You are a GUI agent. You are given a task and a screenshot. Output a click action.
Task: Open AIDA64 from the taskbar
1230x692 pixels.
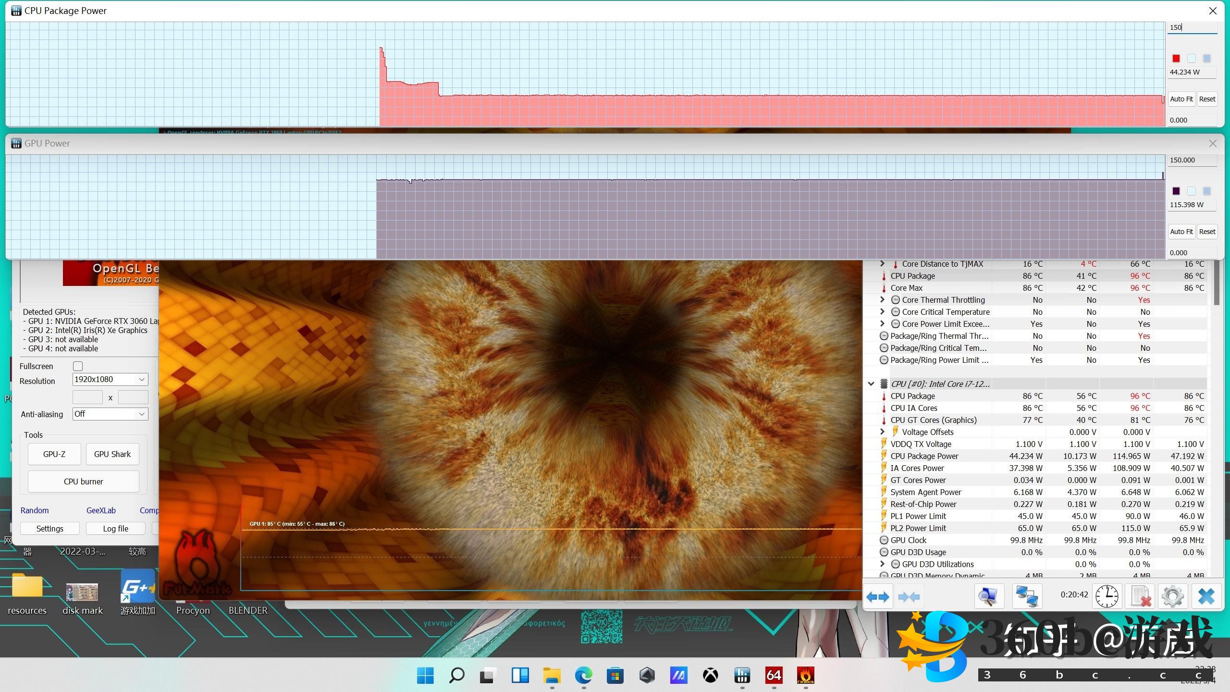click(774, 675)
